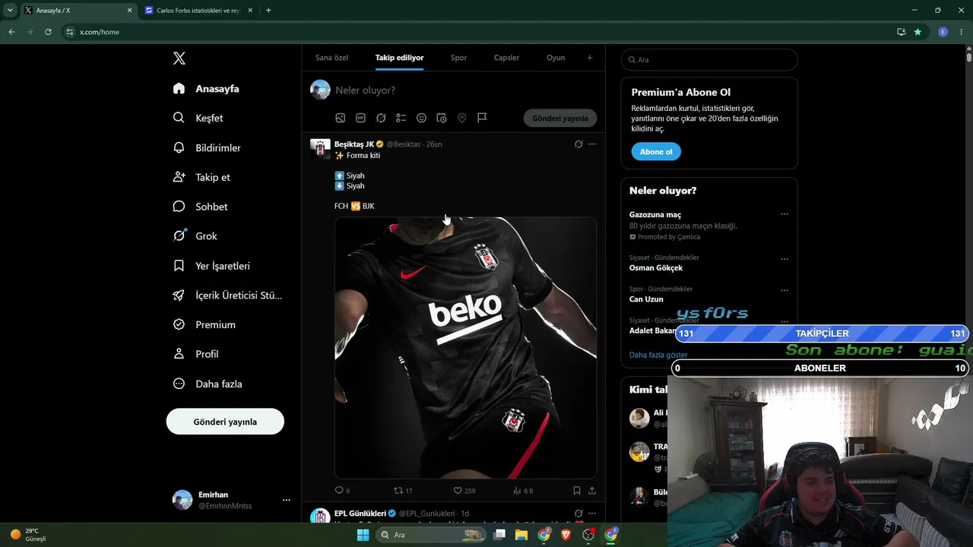Screen dimensions: 973x547
Task: Open options for Gazozuna maç trend
Action: click(x=784, y=214)
